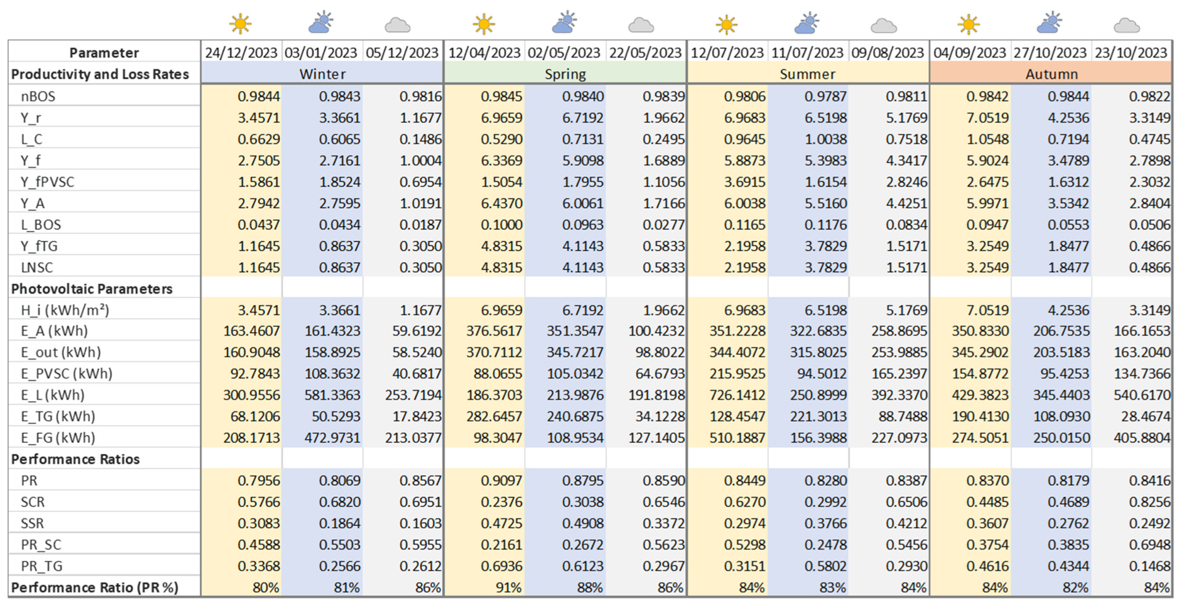Click the partly cloudy icon above 27/10/2023
The image size is (1180, 608).
(x=1050, y=23)
